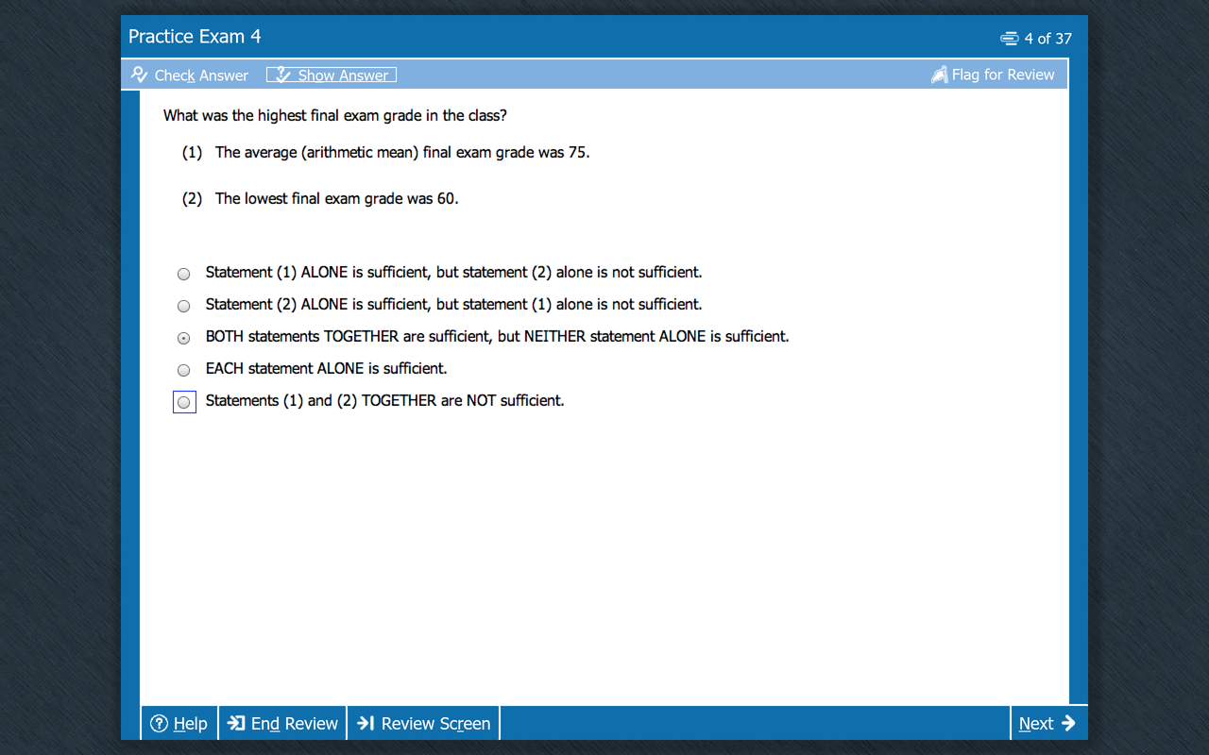Select BOTH statements TOGETHER are sufficient option
1209x755 pixels.
[x=184, y=338]
